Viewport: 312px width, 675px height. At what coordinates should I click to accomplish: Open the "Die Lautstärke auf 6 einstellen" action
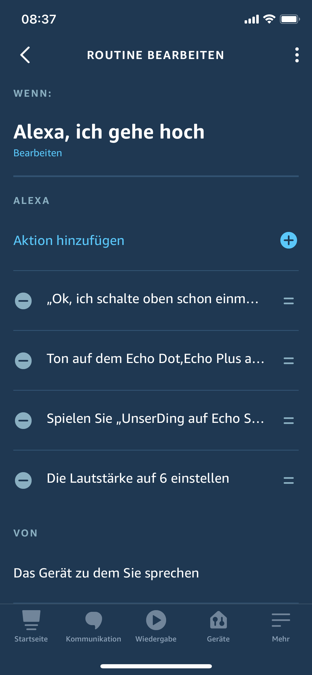tap(138, 479)
